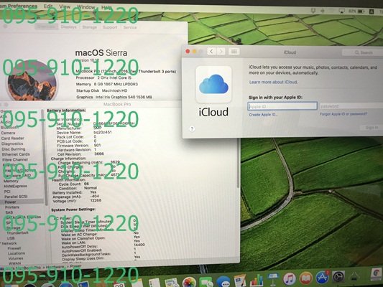
Task: Select Memory in the hardware list
Action: coord(11,181)
